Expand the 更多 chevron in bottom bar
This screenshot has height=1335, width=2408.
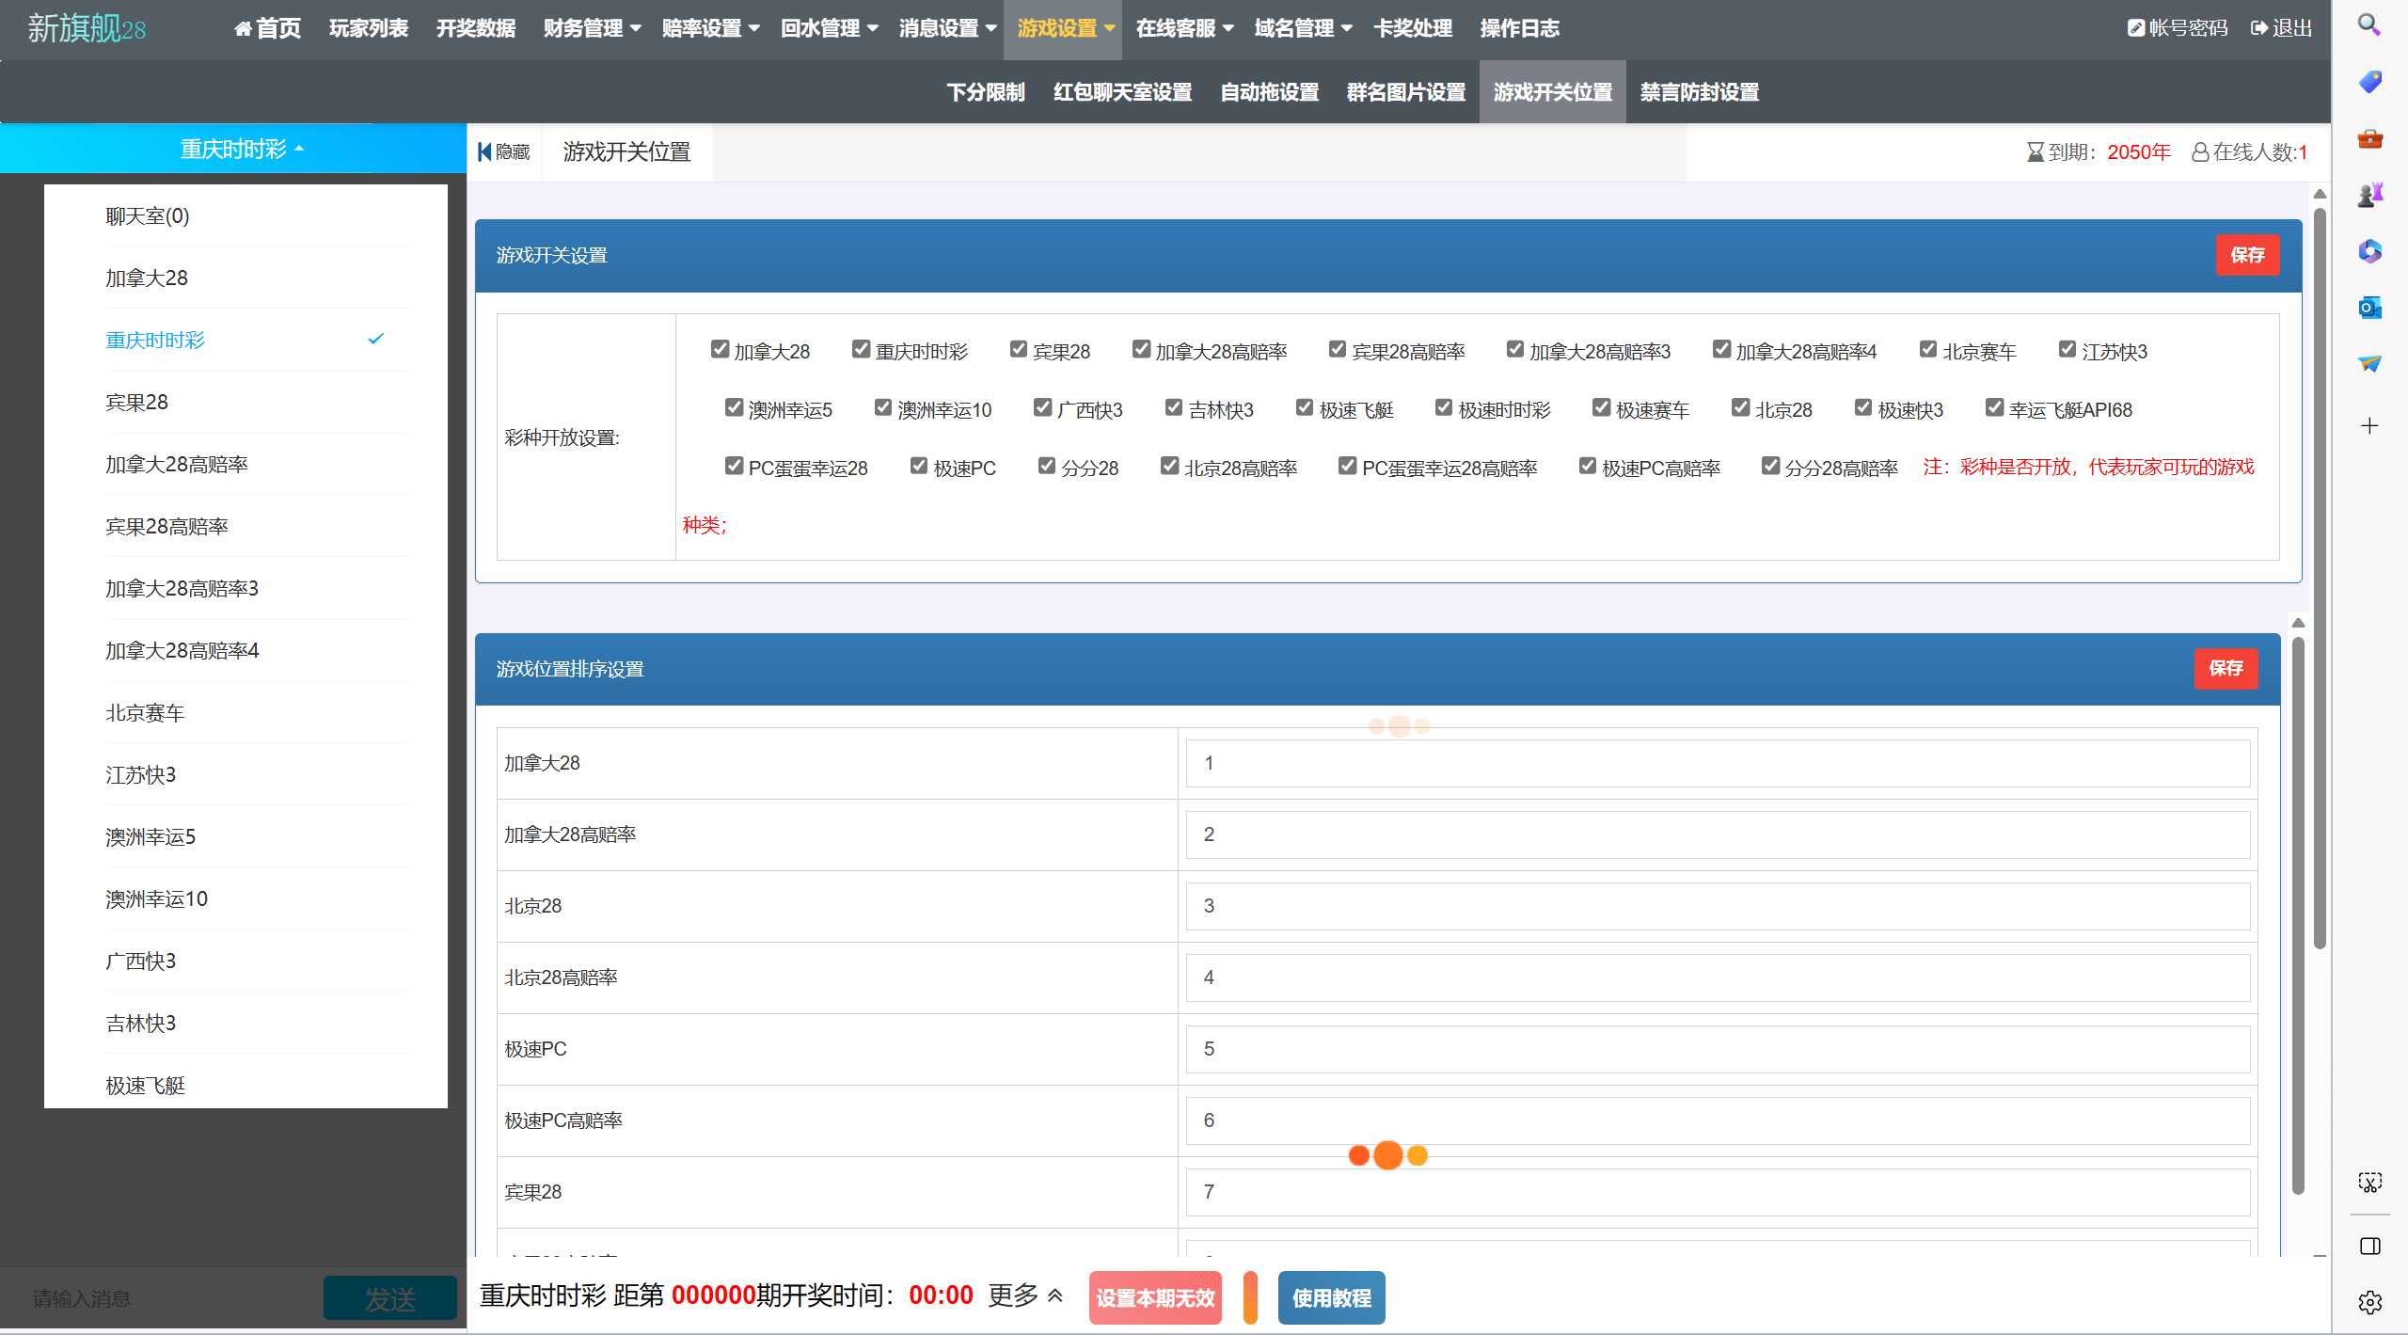1055,1295
